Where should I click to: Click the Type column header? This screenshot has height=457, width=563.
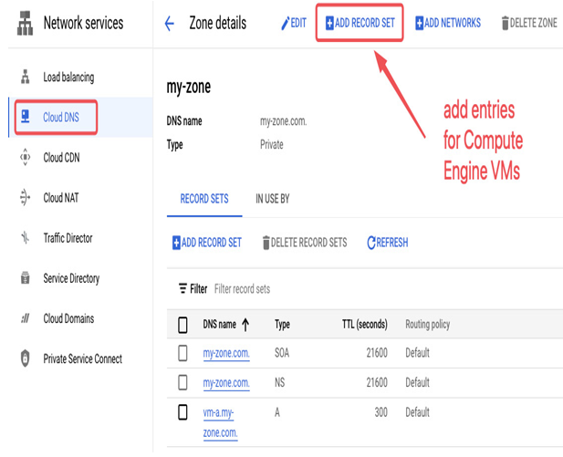pos(282,325)
